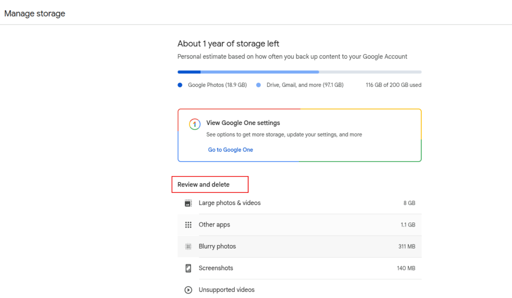The width and height of the screenshot is (512, 298).
Task: Click the Drive, Gmail, and more (97.1 GB) label
Action: (x=305, y=85)
